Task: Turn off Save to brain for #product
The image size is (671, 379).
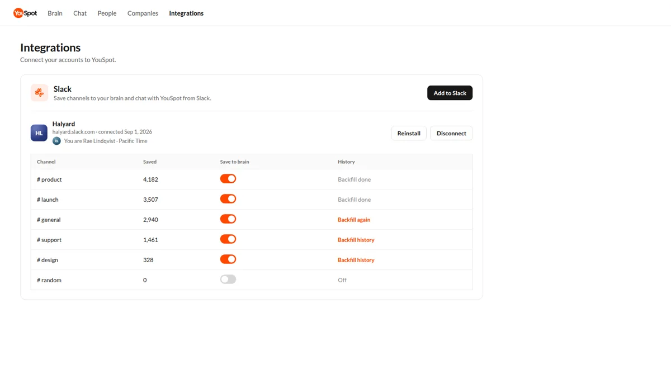Action: point(228,179)
